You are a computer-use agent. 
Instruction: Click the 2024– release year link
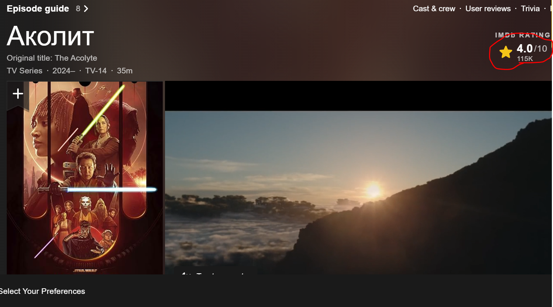pyautogui.click(x=64, y=71)
